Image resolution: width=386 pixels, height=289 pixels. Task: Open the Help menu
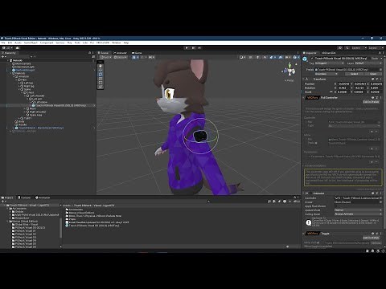click(x=126, y=43)
